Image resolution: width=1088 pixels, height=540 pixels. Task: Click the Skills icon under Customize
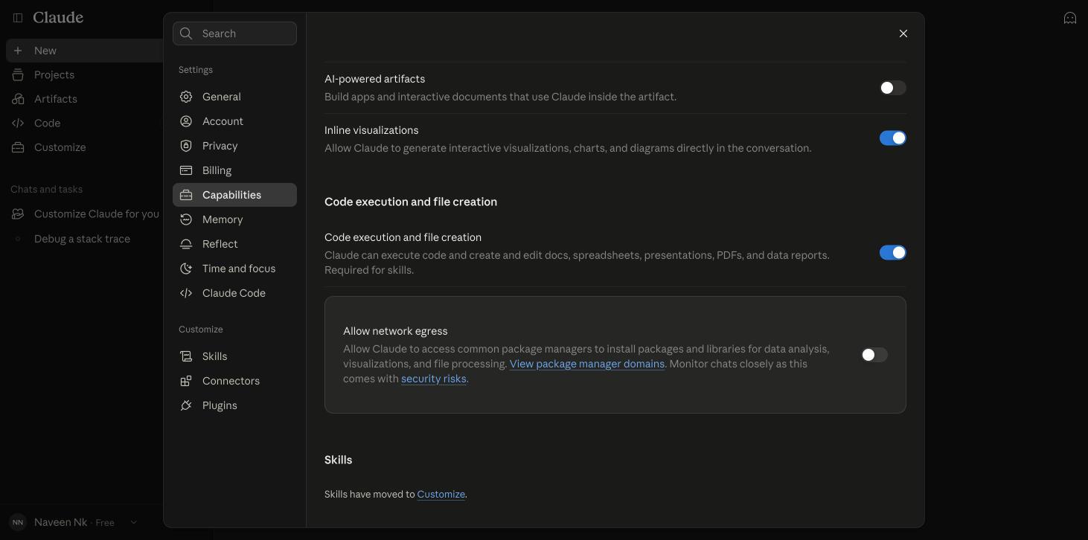[186, 356]
